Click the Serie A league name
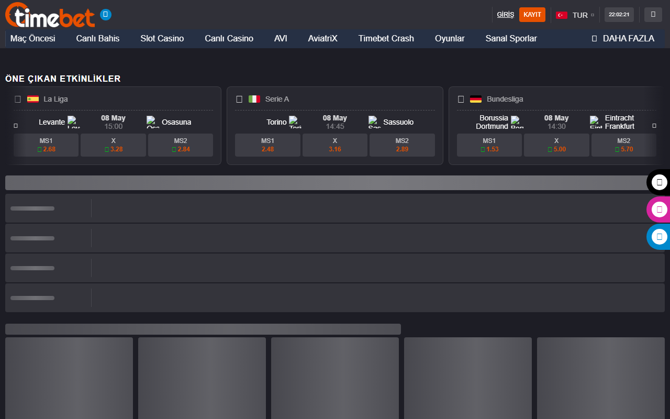 click(x=277, y=99)
